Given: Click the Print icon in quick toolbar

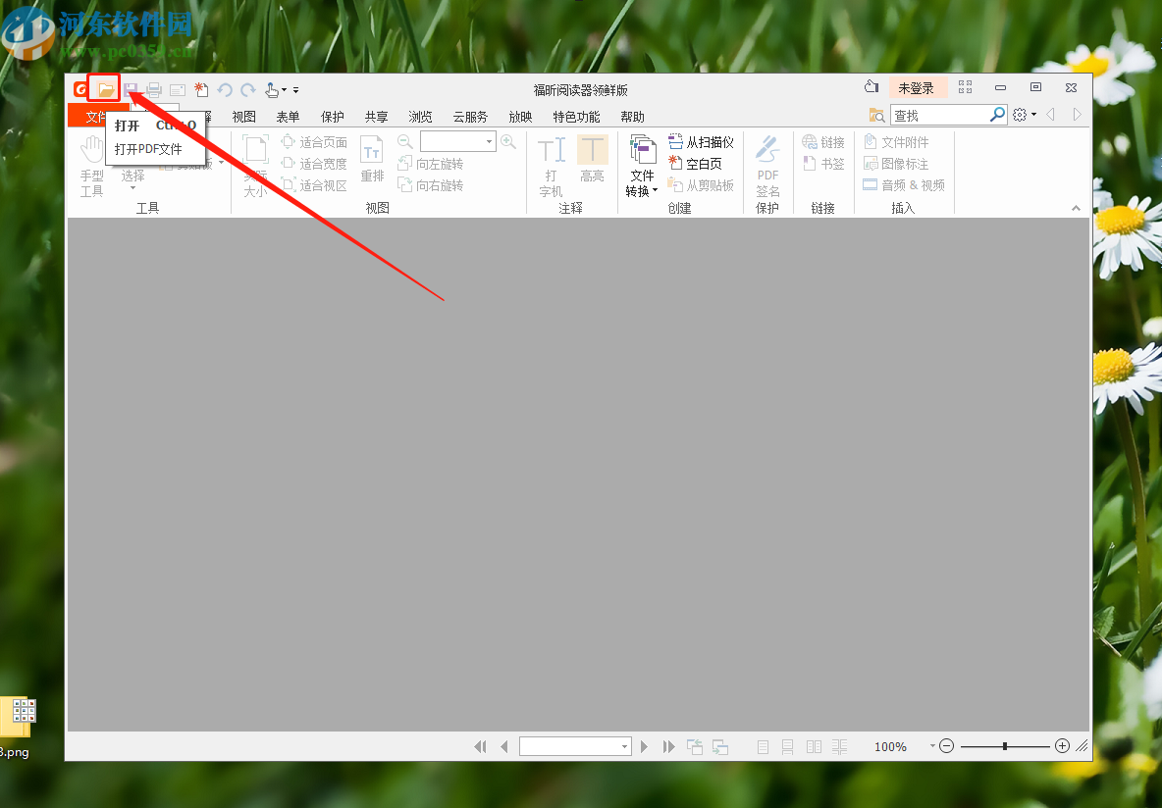Looking at the screenshot, I should 154,90.
